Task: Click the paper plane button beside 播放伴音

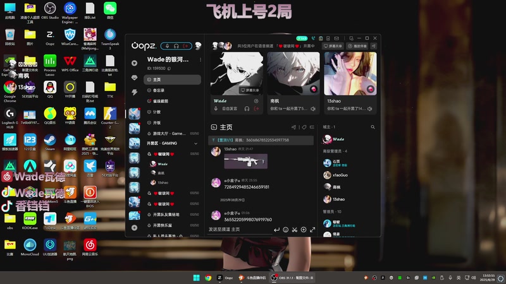Action: click(374, 46)
